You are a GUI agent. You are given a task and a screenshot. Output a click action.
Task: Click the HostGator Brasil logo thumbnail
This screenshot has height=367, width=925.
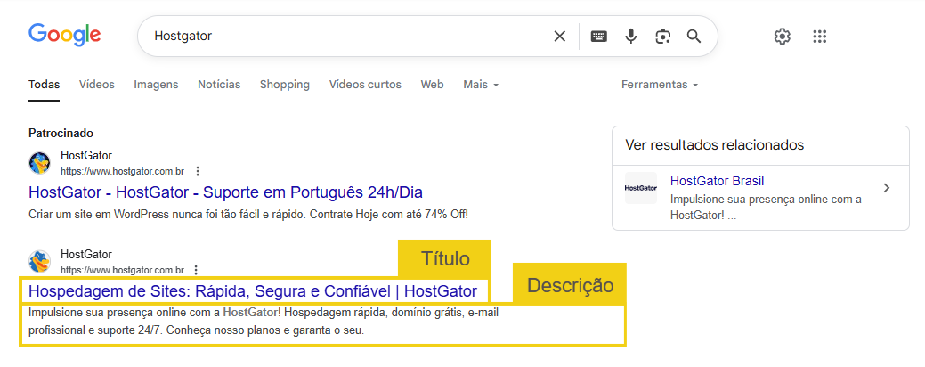click(x=641, y=188)
